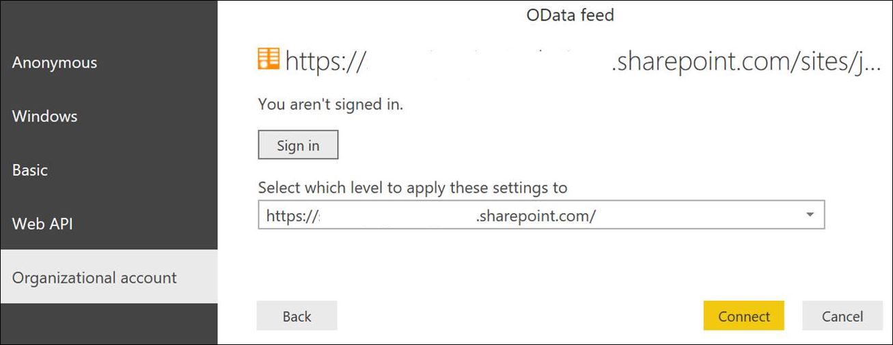Click the Sign in button
Image resolution: width=893 pixels, height=345 pixels.
click(x=298, y=146)
